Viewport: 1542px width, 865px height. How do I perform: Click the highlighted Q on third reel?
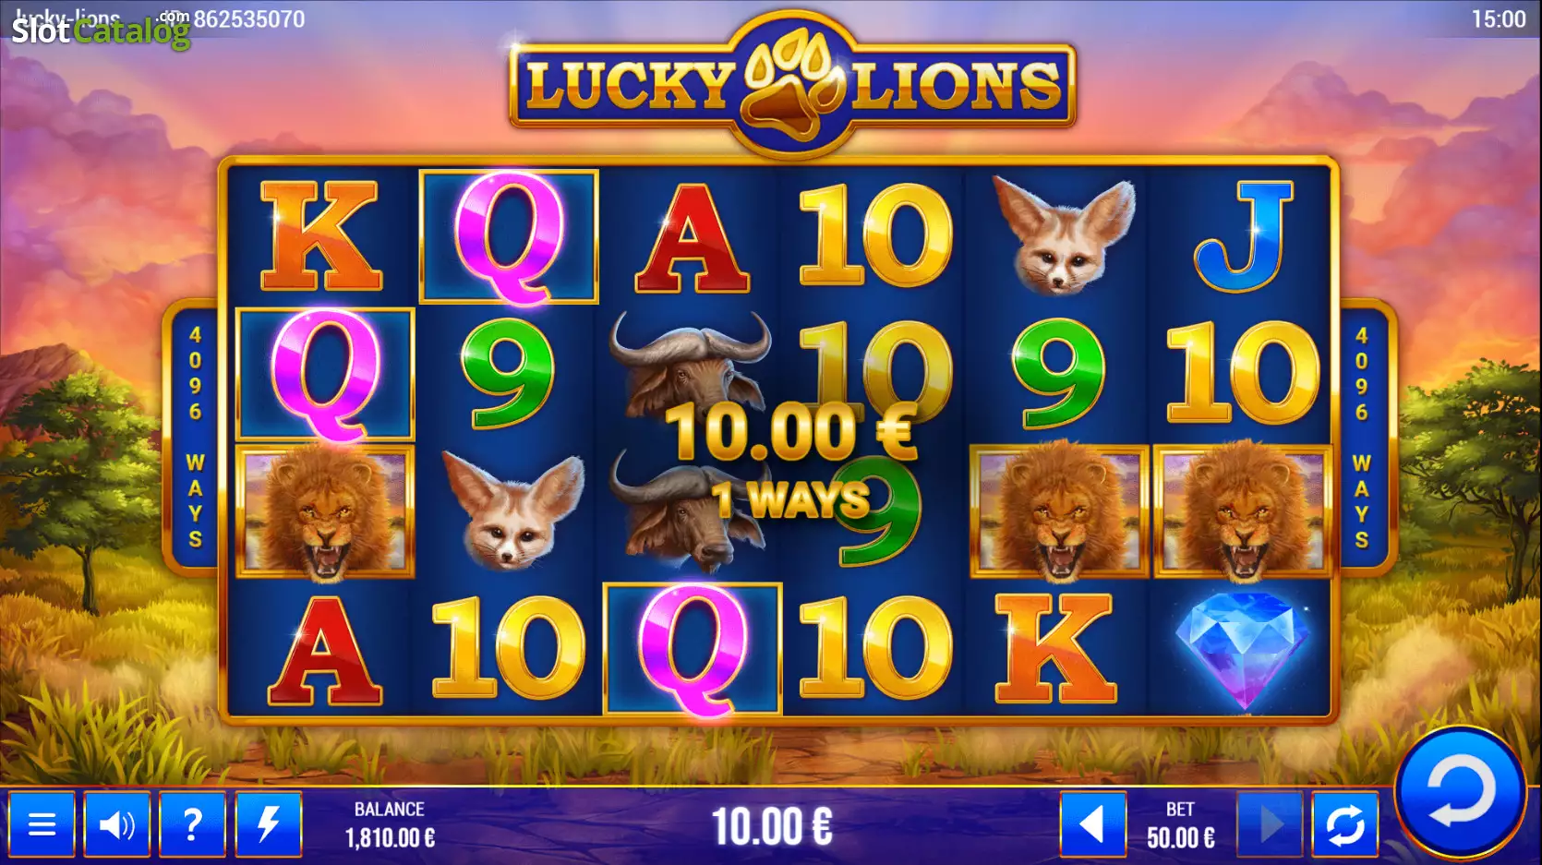coord(693,649)
